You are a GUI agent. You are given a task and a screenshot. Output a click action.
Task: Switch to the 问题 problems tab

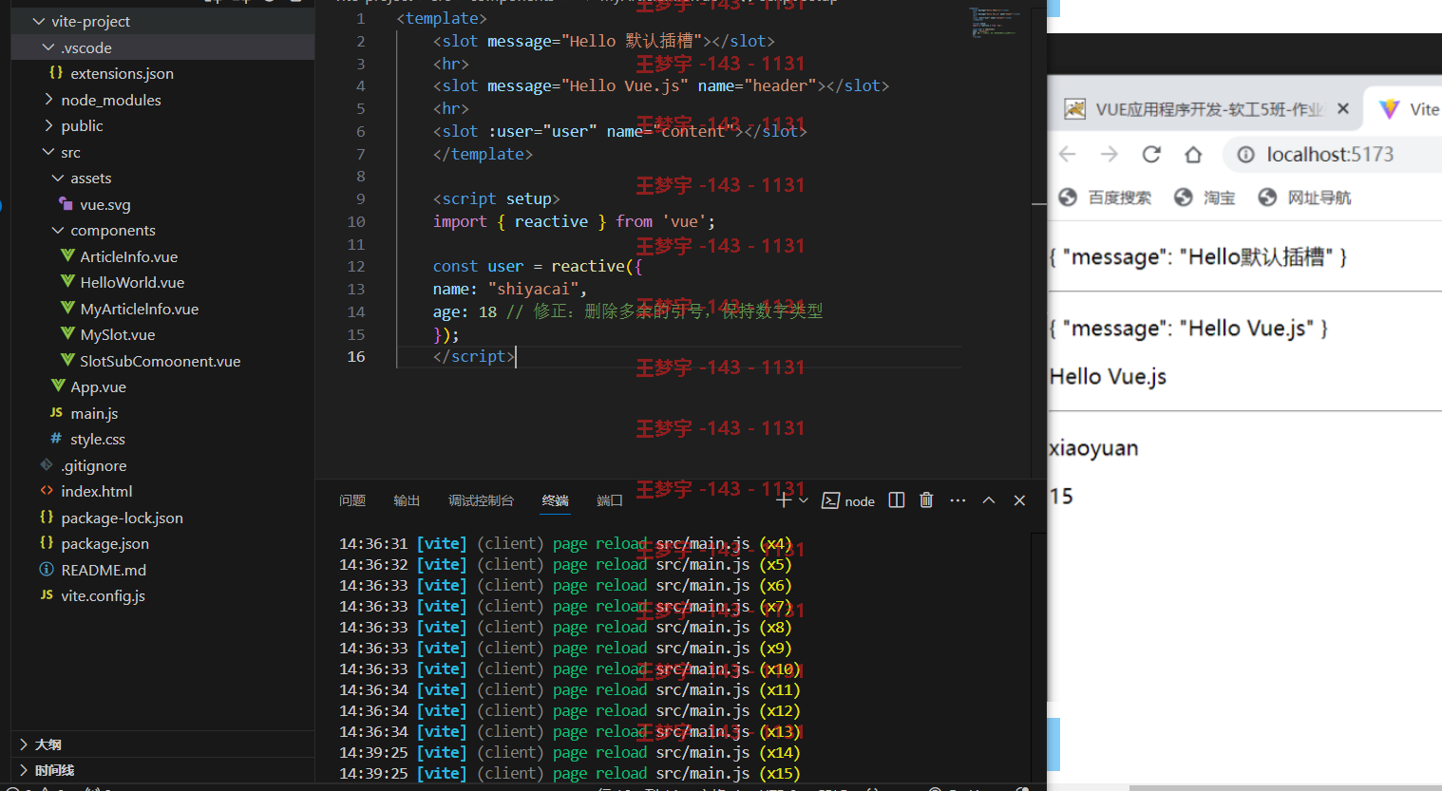352,500
